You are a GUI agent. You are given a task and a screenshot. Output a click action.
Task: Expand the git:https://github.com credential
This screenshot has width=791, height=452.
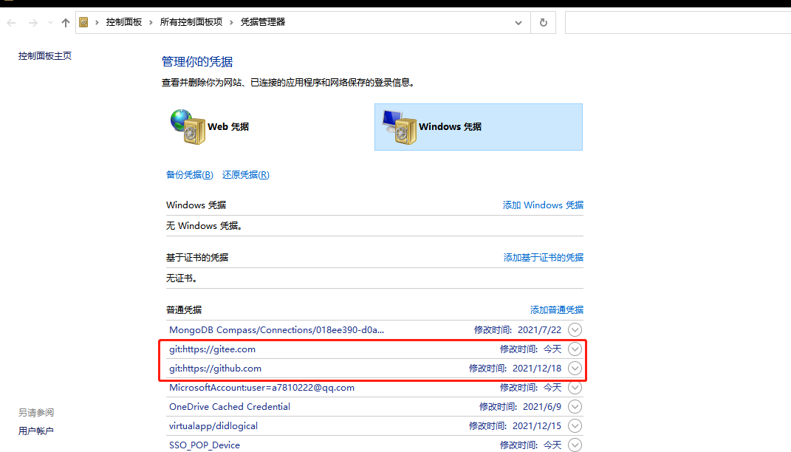point(575,369)
